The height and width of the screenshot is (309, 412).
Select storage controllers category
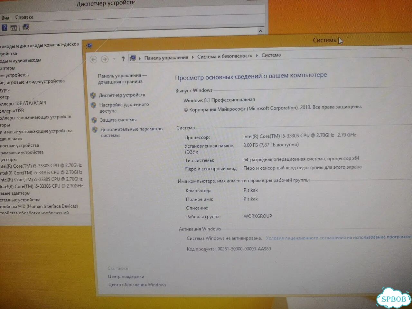pyautogui.click(x=35, y=117)
